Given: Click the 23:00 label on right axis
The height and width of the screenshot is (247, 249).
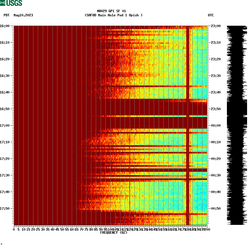Looking at the screenshot, I should (216, 26).
